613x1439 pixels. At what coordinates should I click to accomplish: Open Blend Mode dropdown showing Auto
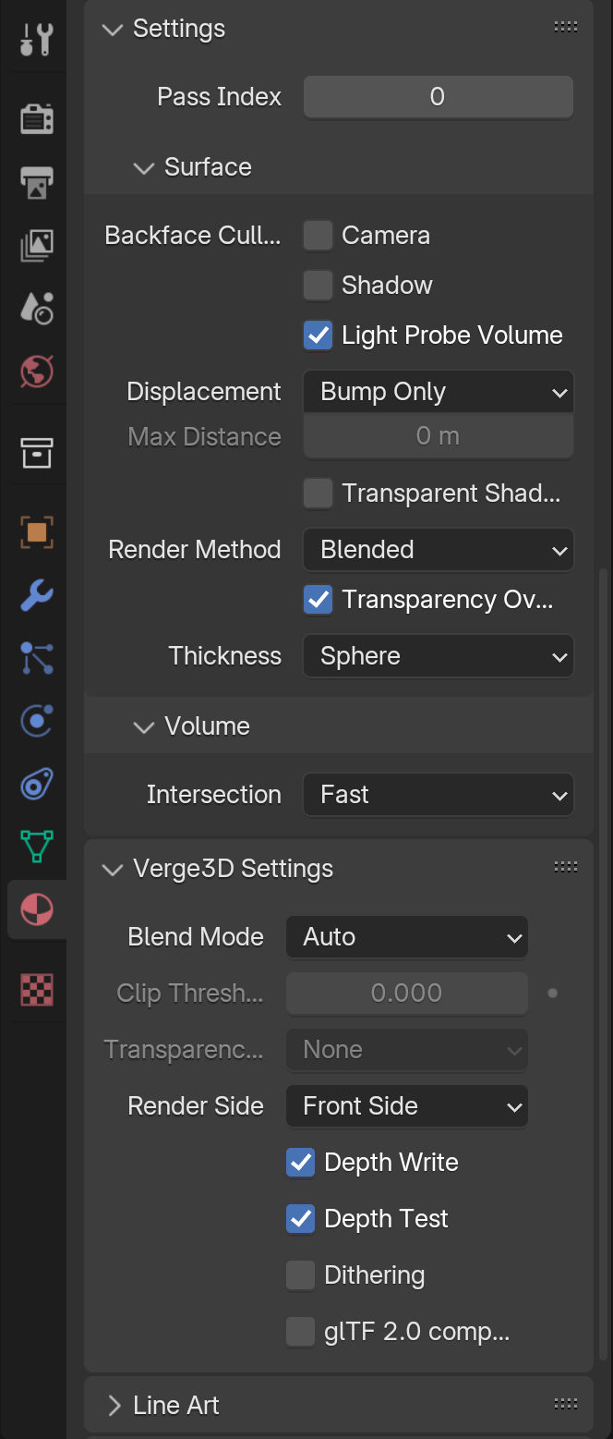tap(407, 937)
